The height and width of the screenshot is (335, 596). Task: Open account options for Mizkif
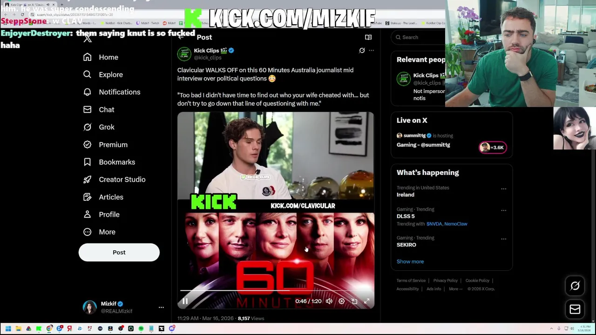click(x=161, y=307)
